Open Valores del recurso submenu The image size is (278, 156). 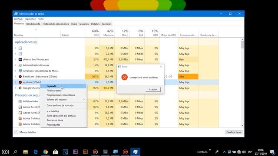coord(63,100)
